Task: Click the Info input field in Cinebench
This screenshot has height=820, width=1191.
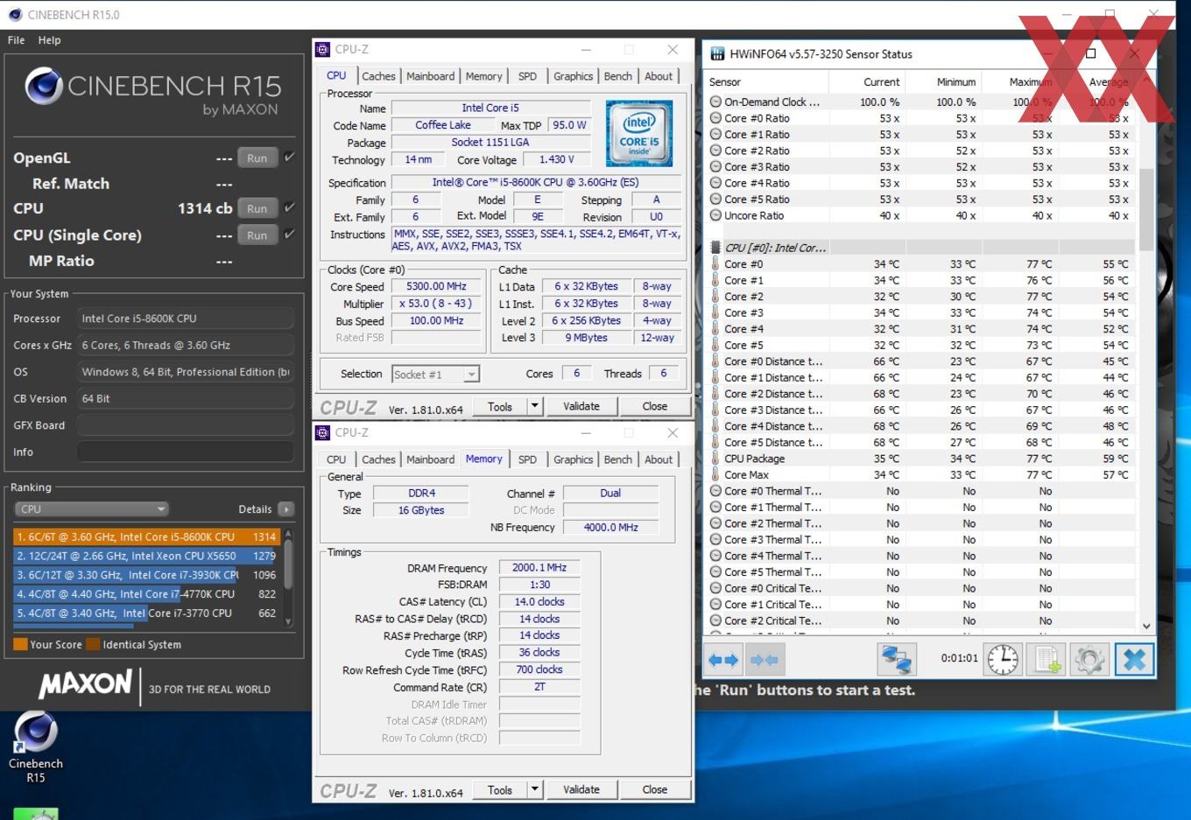Action: (x=186, y=452)
